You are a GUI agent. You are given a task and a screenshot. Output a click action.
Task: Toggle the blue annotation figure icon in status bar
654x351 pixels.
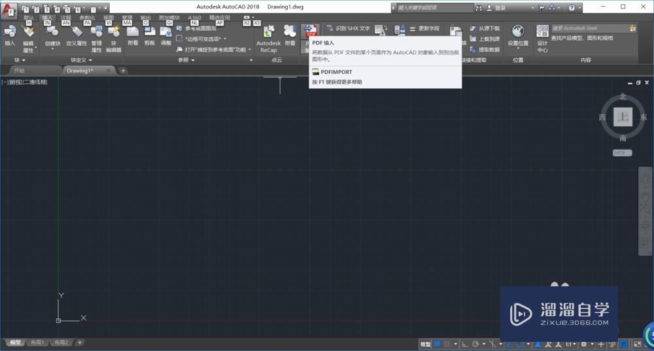pos(538,344)
